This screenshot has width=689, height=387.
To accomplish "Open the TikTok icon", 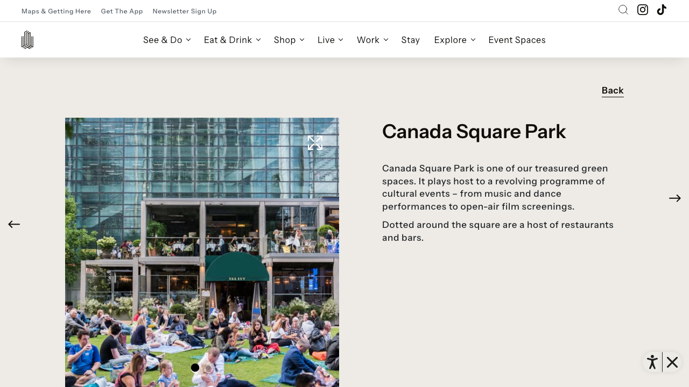I will [x=661, y=10].
